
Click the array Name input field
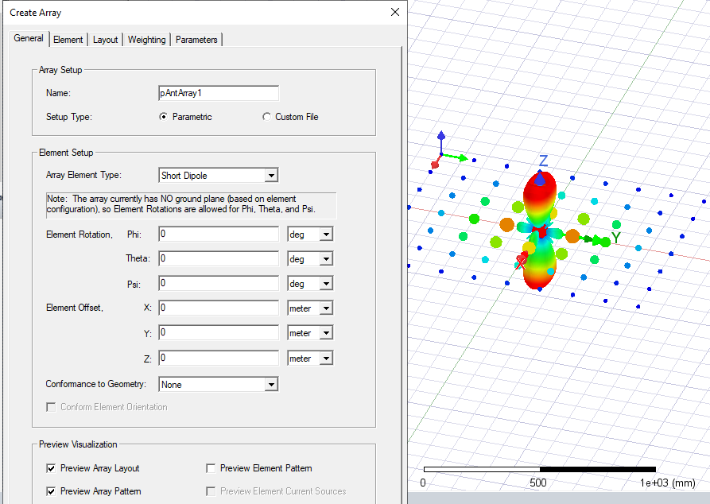pos(219,93)
